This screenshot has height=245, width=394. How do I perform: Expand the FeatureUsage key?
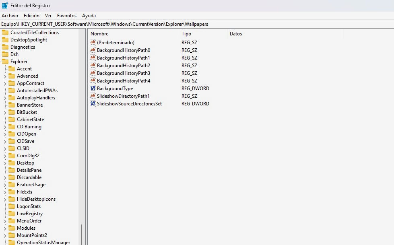point(5,185)
